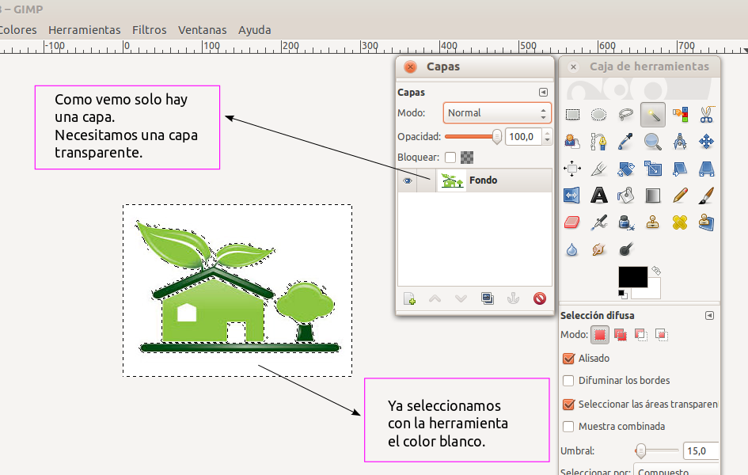Open the Seleccionar por Compuesto dropdown

677,469
